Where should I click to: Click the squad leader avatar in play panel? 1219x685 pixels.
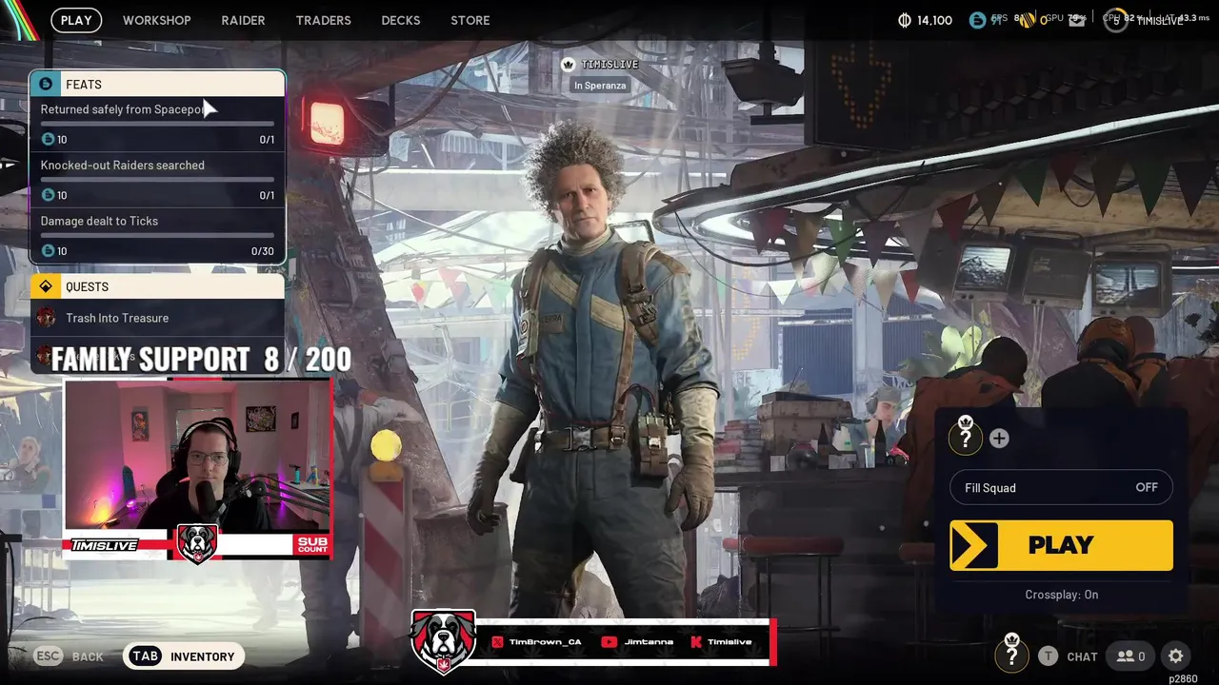pyautogui.click(x=966, y=438)
